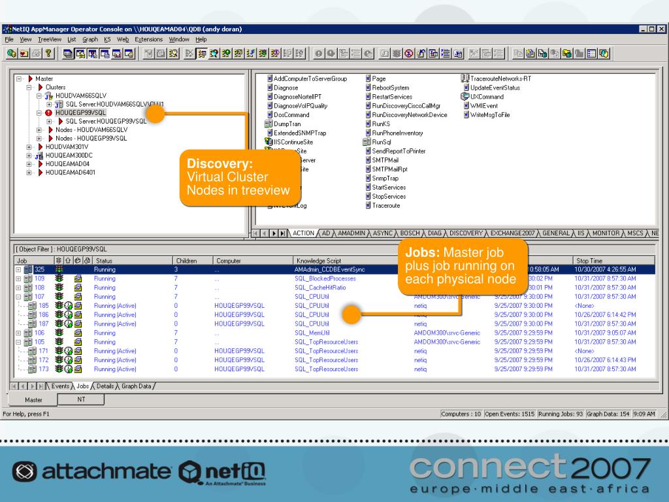Click the 'Computers : 10' status bar entry
Viewport: 669px width, 502px height.
tap(461, 414)
